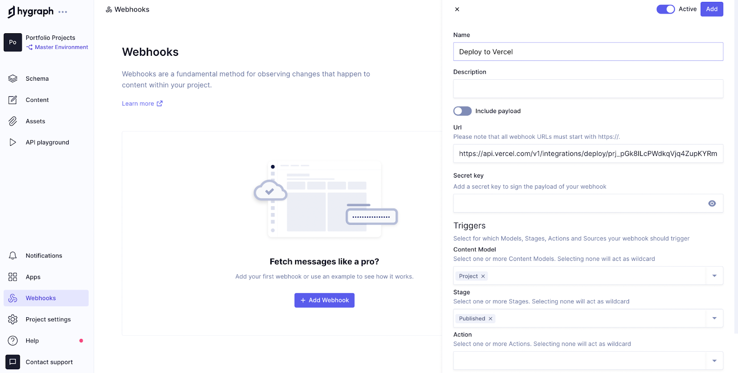Click the Master Environment branch icon
Screen dimensions: 738x373
(x=30, y=47)
